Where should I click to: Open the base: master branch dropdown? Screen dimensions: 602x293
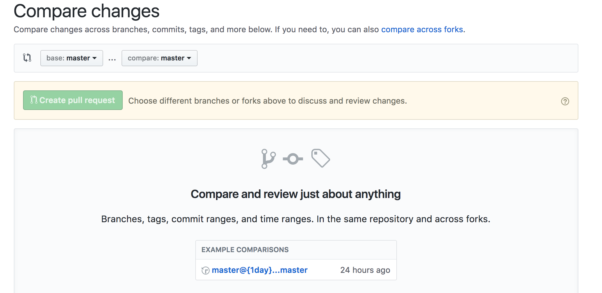72,58
